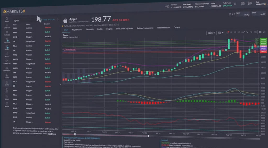
Task: Open the Orders tab above the chart
Action: click(177, 27)
